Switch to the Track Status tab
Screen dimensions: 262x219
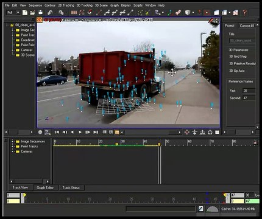(x=71, y=188)
